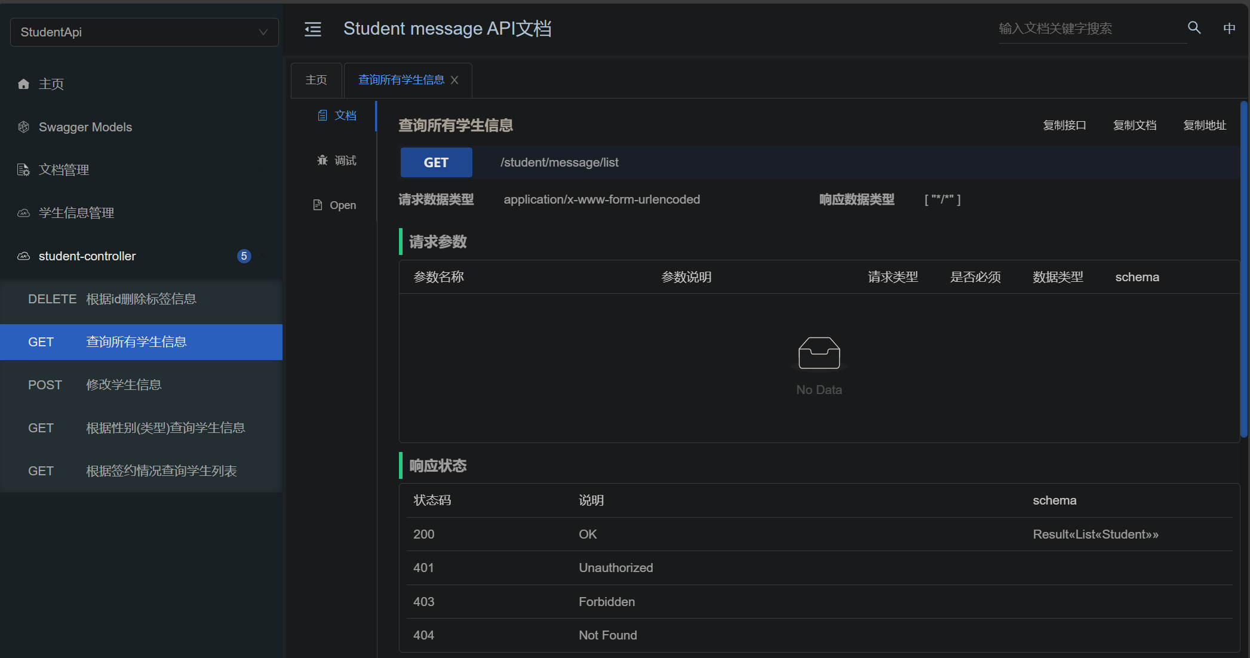Click the Swagger Models cube icon
This screenshot has height=658, width=1250.
[x=23, y=127]
